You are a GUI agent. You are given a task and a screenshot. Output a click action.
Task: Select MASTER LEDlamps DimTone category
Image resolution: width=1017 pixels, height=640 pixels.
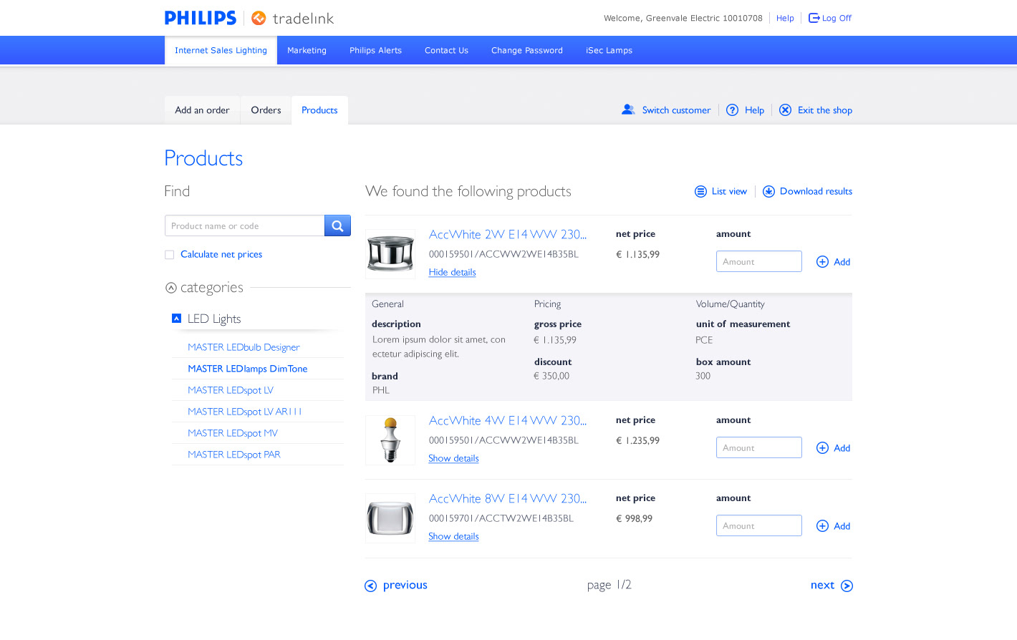(x=248, y=369)
